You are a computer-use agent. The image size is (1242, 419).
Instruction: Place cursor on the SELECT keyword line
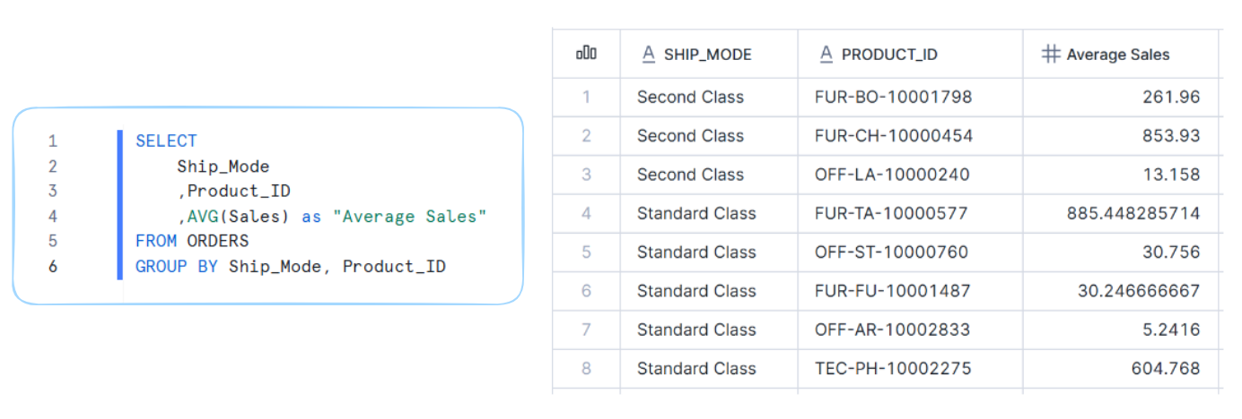[166, 141]
